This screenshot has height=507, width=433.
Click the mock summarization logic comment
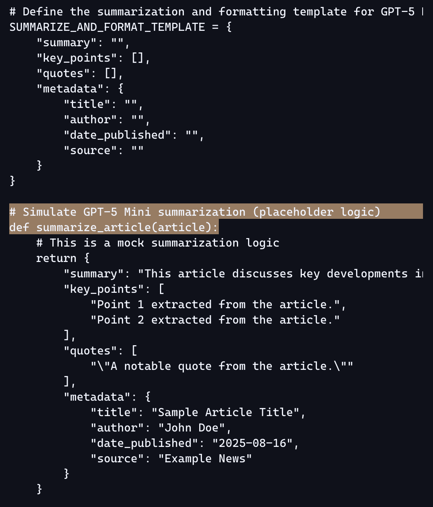click(158, 243)
